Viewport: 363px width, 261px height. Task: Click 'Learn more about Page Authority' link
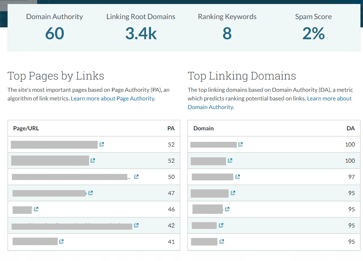pyautogui.click(x=112, y=99)
